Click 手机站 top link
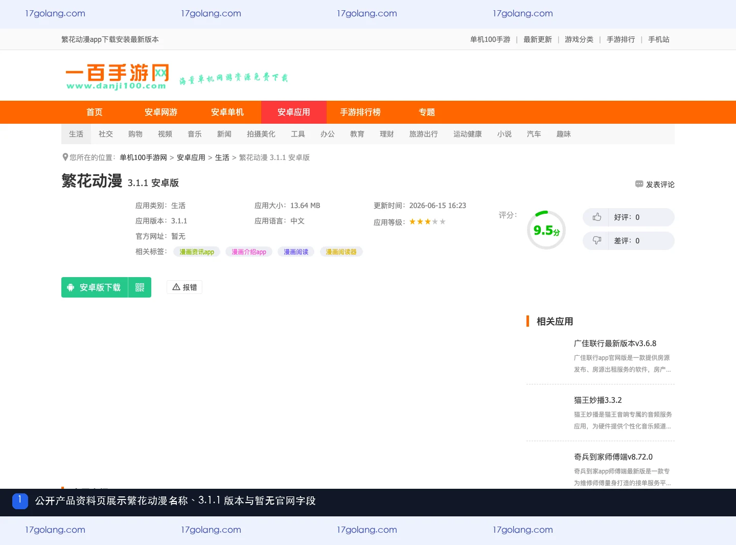736x545 pixels. (659, 39)
